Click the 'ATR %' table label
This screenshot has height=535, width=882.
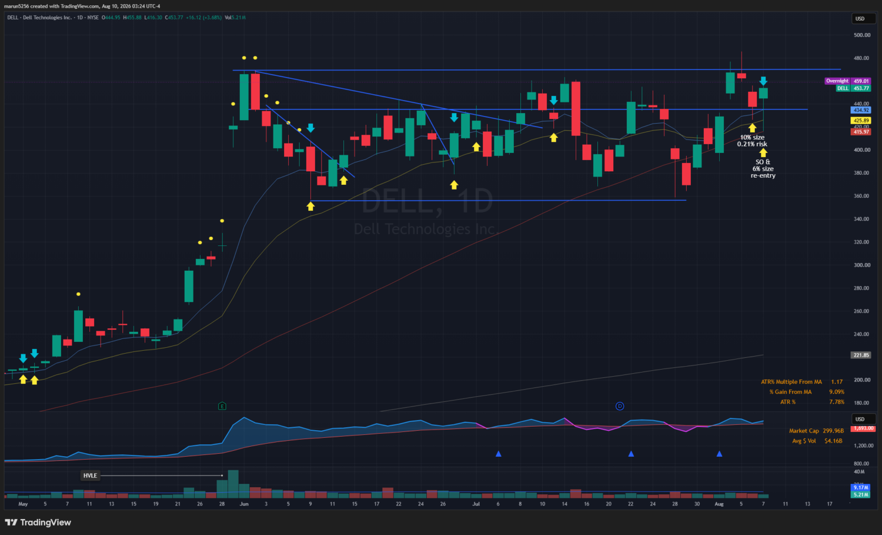(788, 402)
